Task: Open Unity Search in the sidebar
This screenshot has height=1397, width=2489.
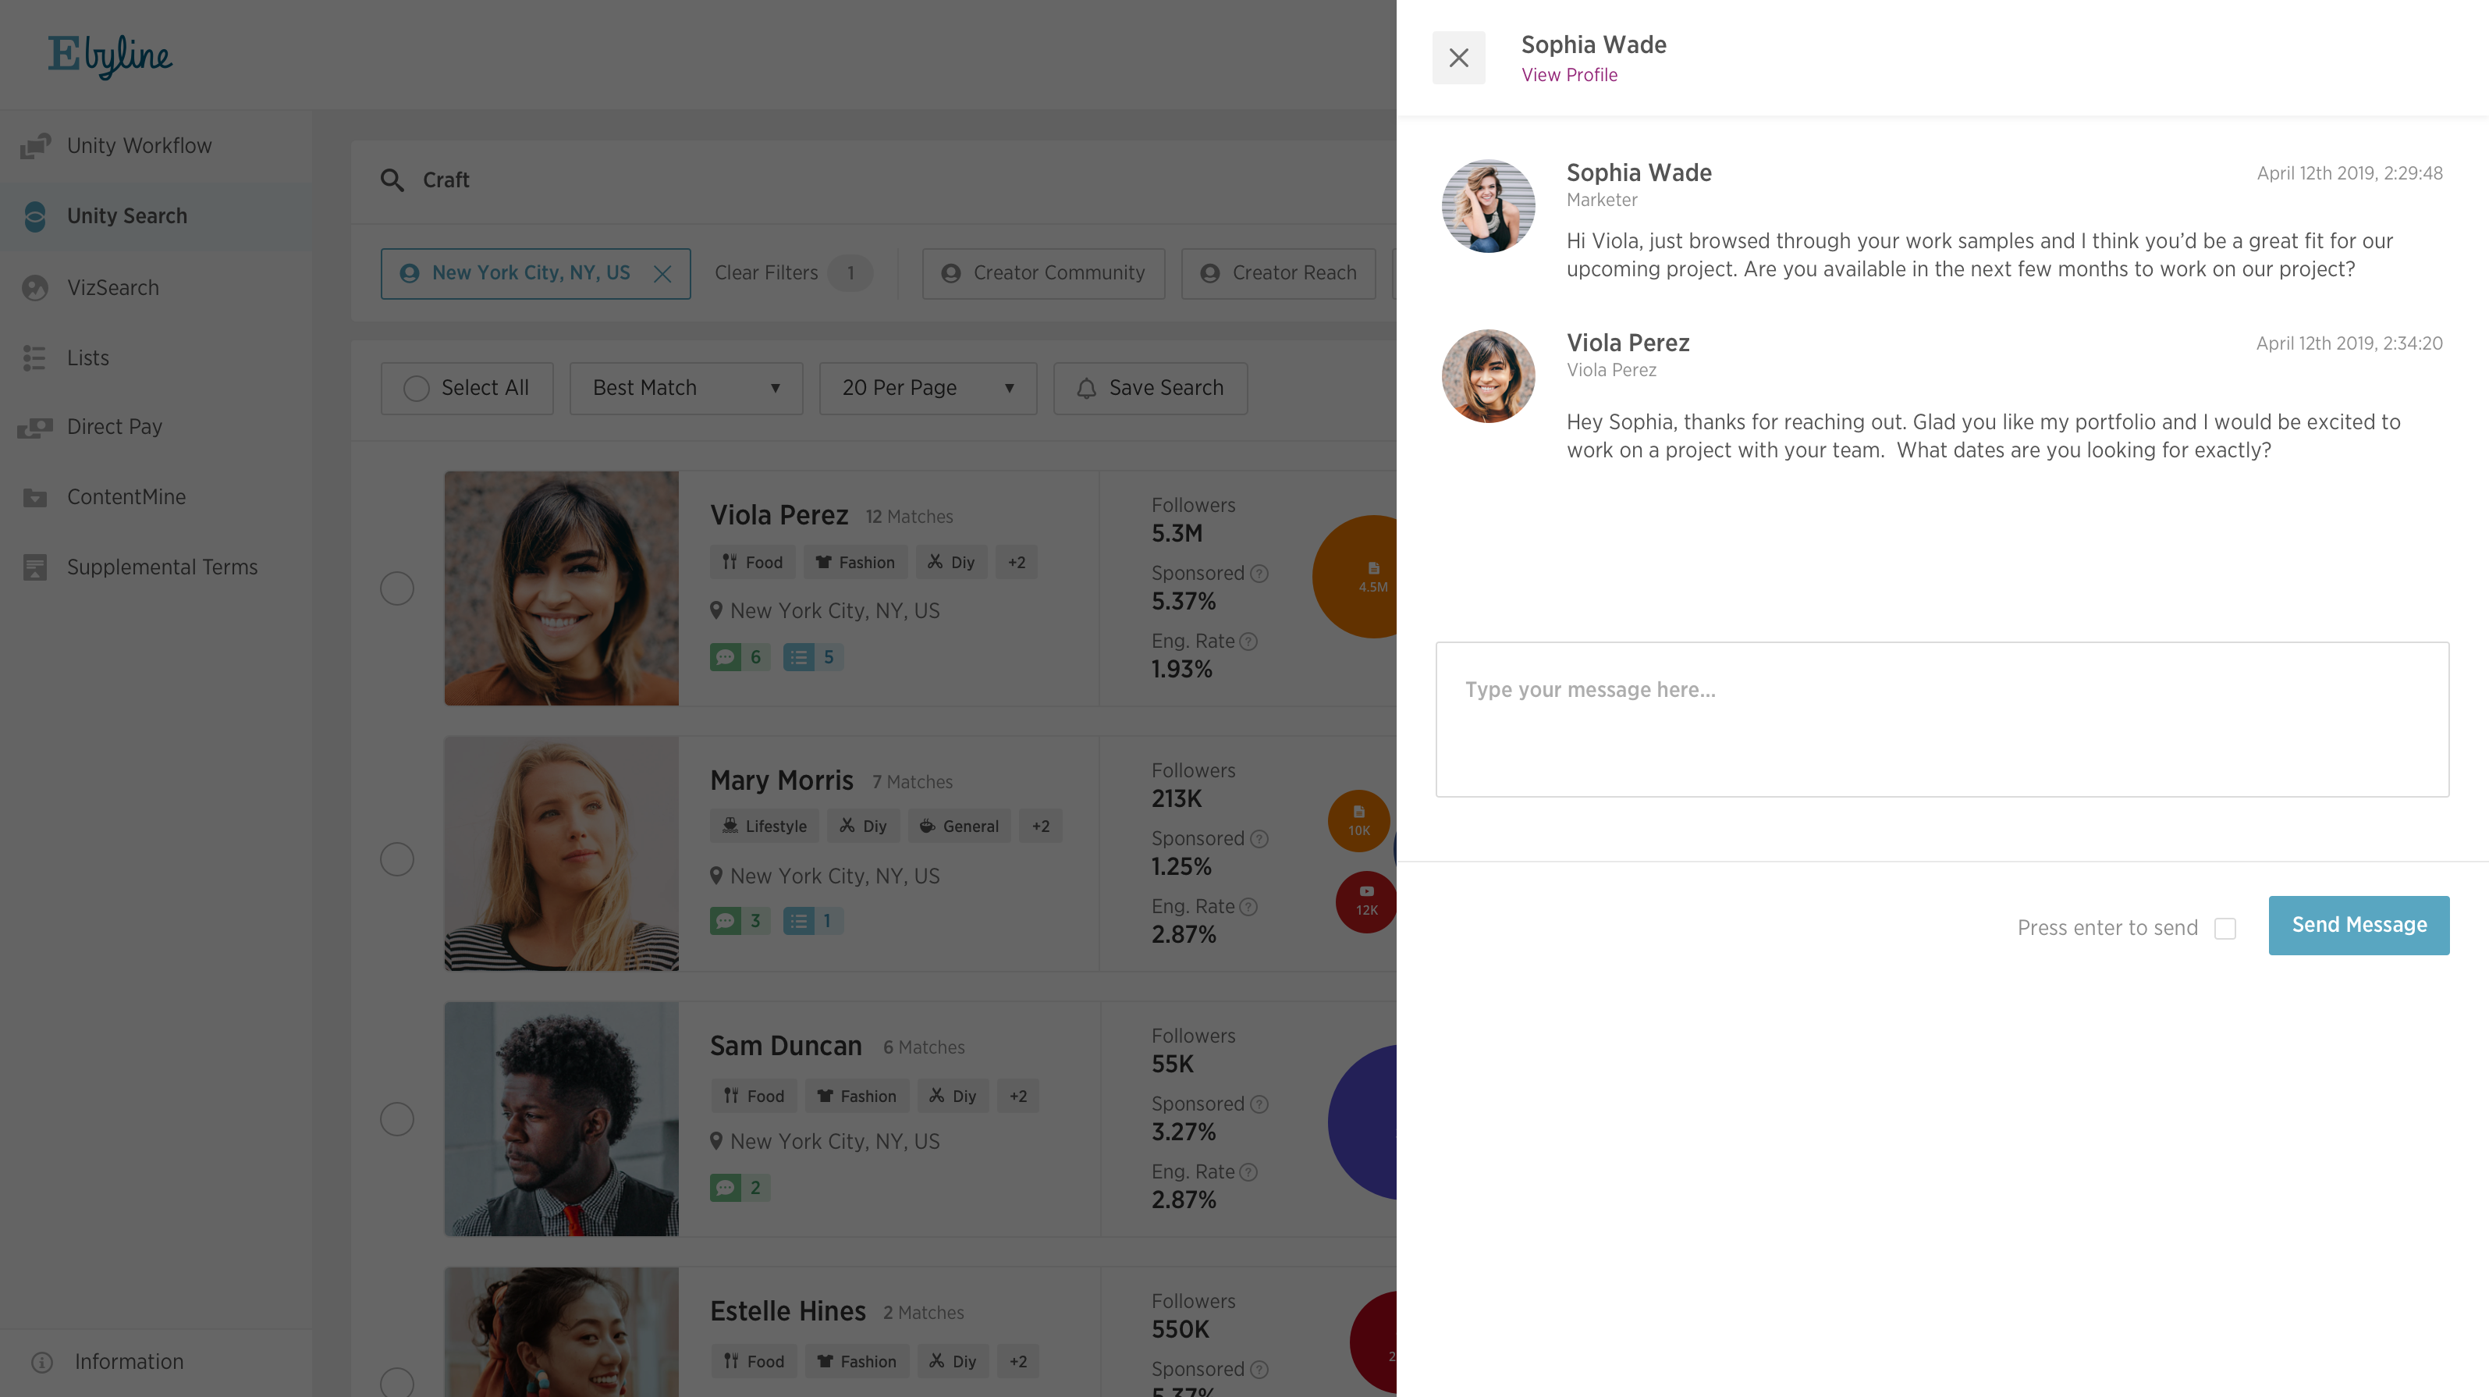Action: click(x=157, y=216)
